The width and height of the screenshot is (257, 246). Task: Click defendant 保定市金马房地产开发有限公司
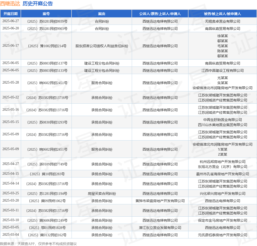click(222, 220)
